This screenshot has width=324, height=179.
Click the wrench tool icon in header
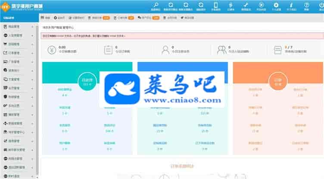point(246,5)
